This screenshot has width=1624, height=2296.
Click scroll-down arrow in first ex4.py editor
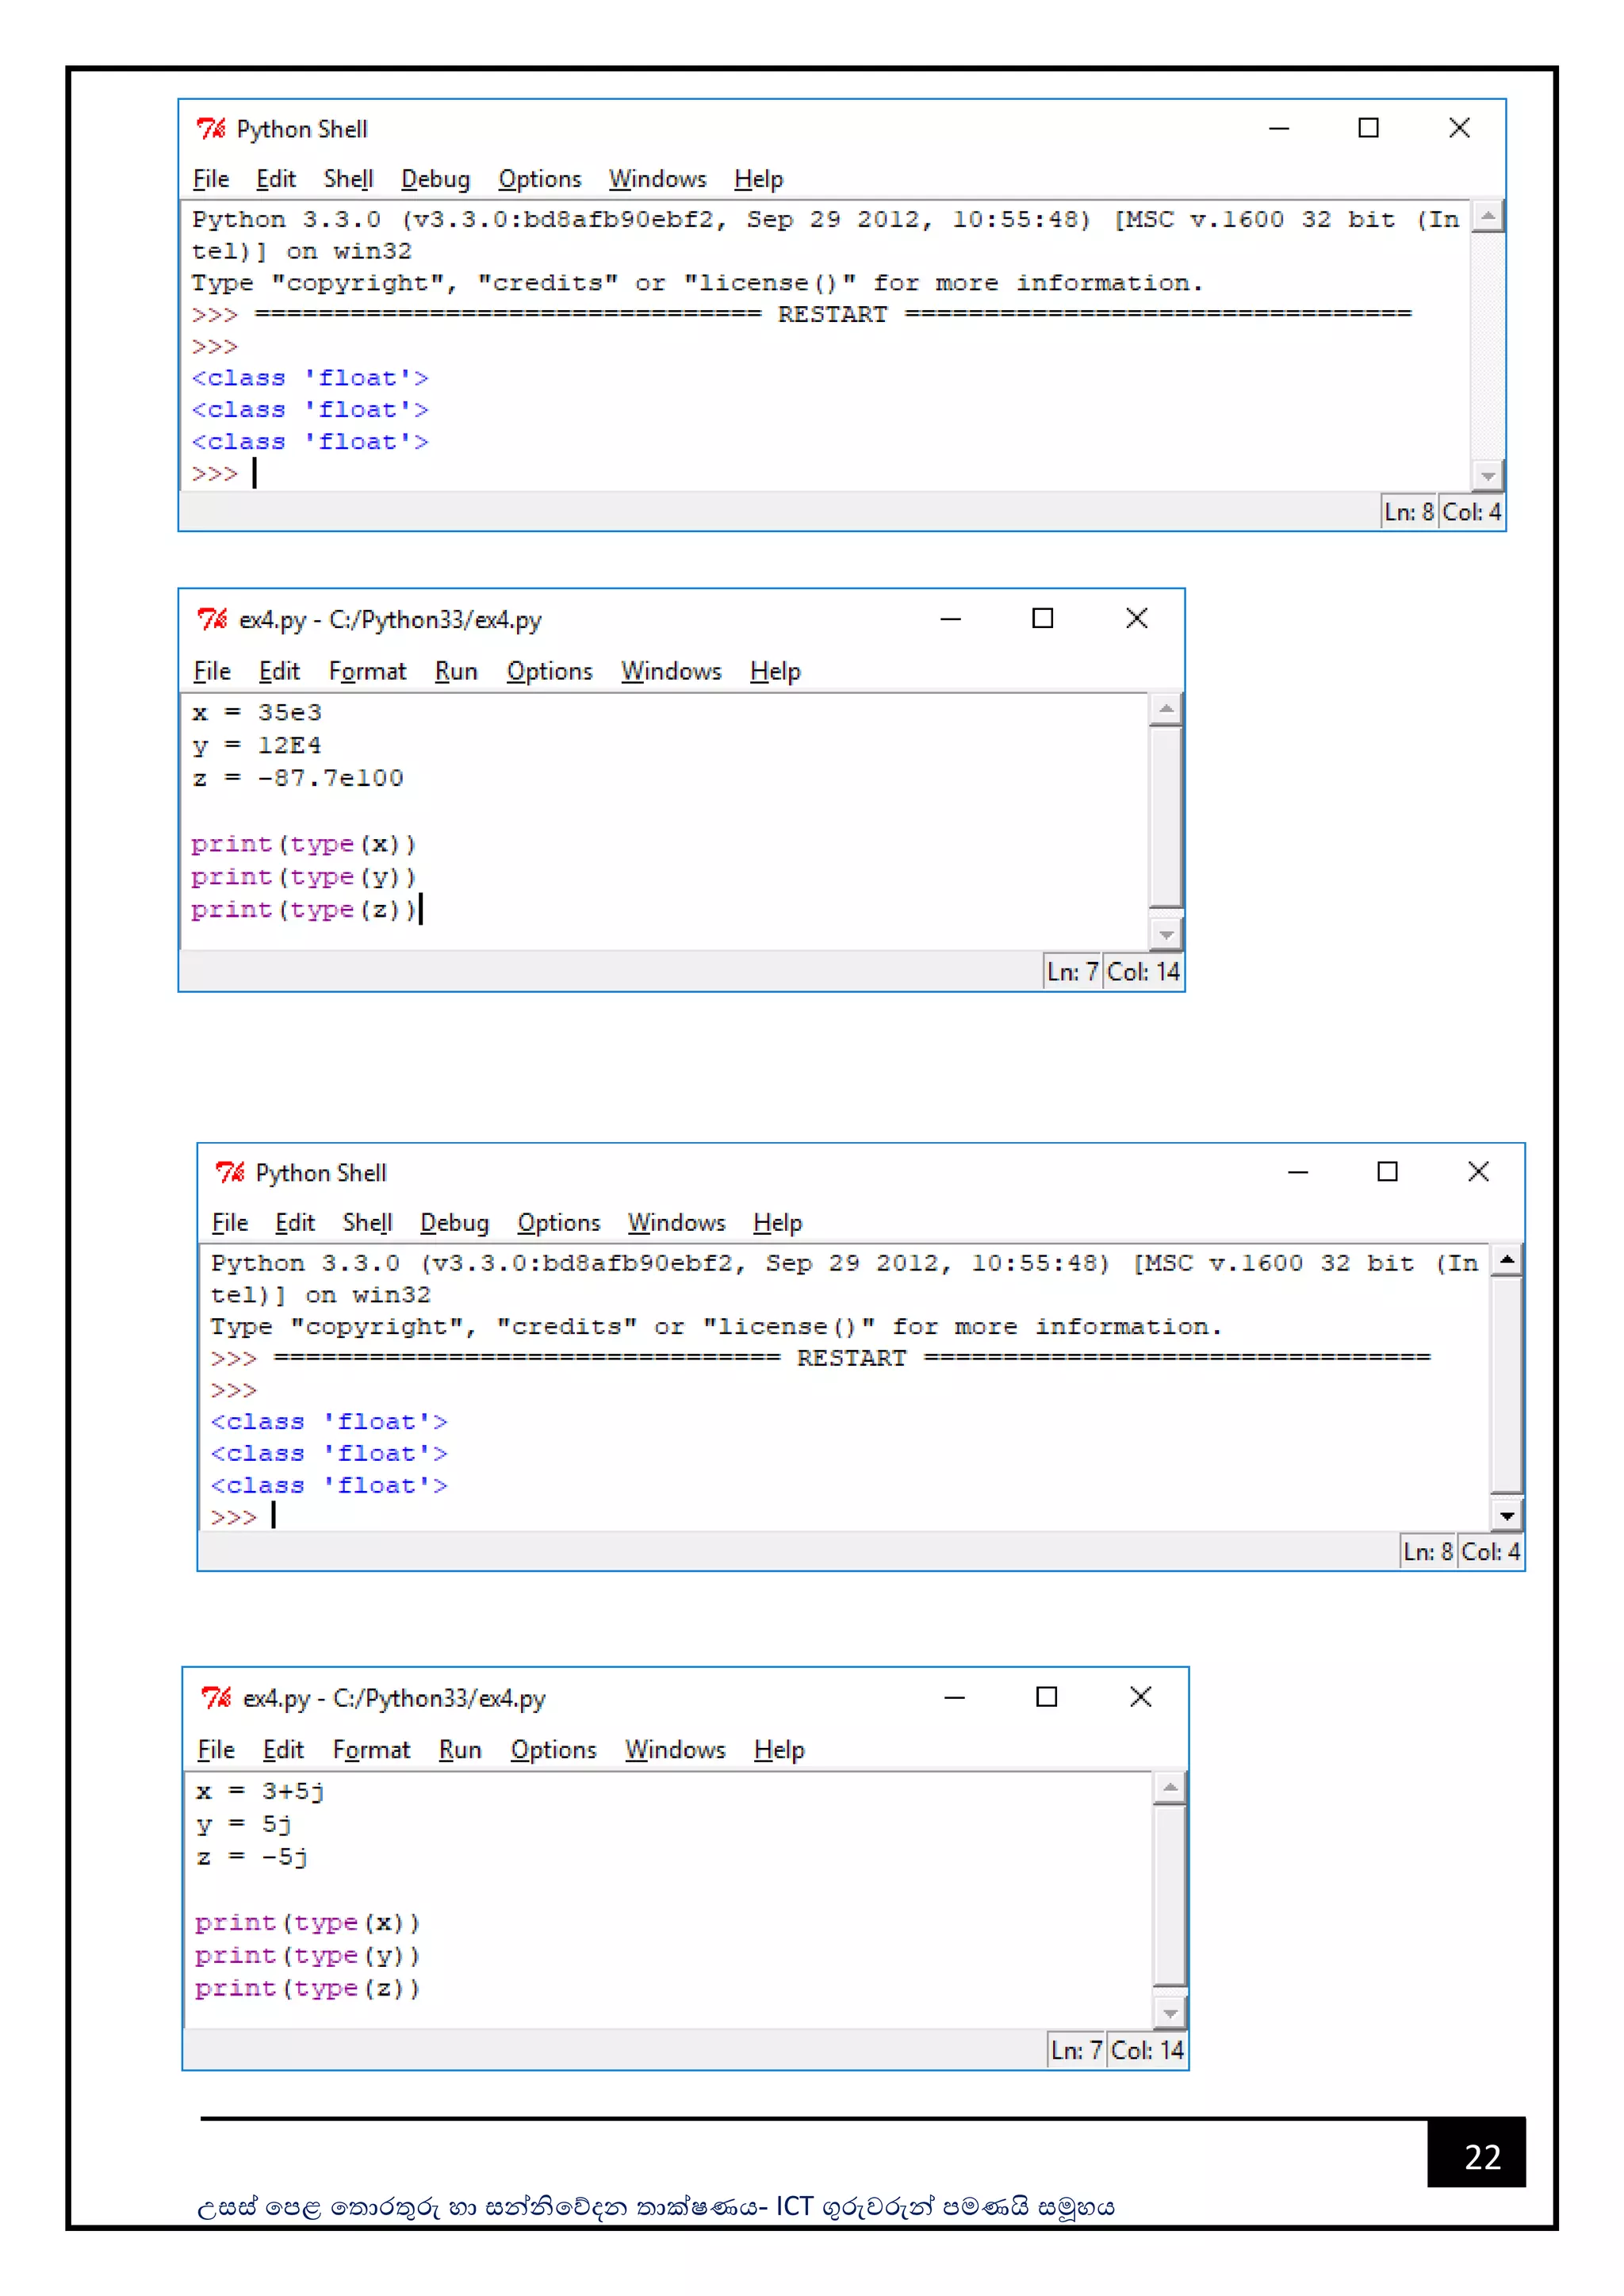[x=1166, y=935]
